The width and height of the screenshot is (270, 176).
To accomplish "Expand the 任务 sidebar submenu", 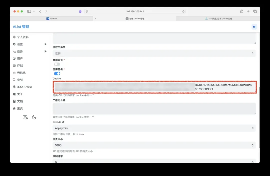I will pyautogui.click(x=45, y=51).
